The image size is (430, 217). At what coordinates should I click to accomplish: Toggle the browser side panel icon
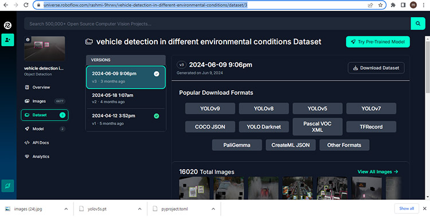[403, 5]
